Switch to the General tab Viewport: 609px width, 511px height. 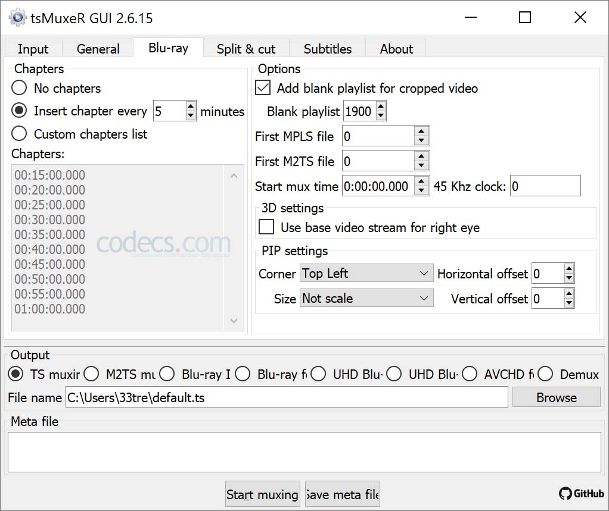tap(98, 49)
